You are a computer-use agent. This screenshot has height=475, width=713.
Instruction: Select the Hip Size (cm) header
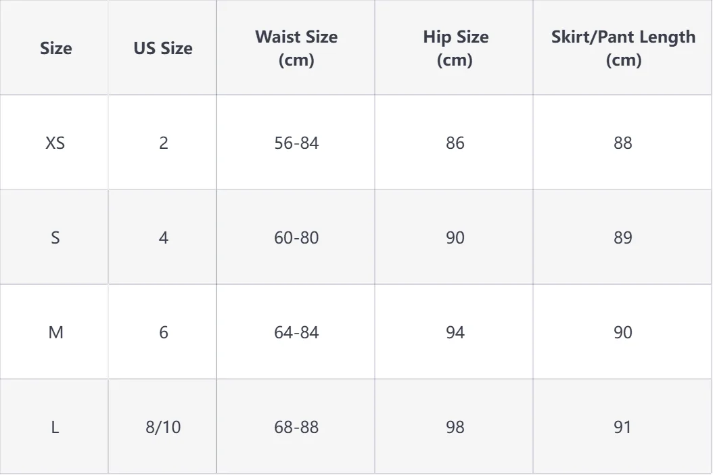455,48
